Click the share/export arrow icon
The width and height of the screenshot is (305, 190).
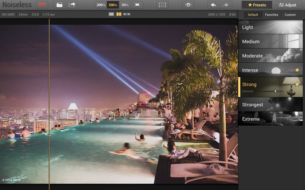[72, 5]
